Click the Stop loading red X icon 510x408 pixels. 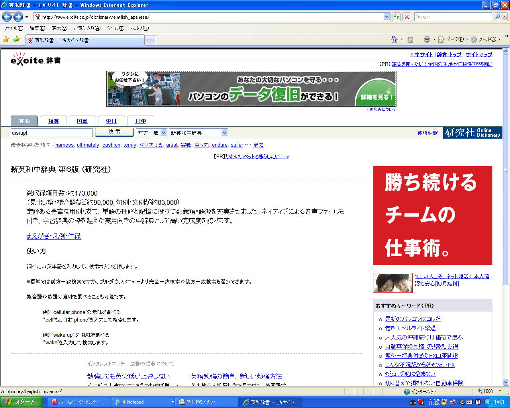coord(406,17)
